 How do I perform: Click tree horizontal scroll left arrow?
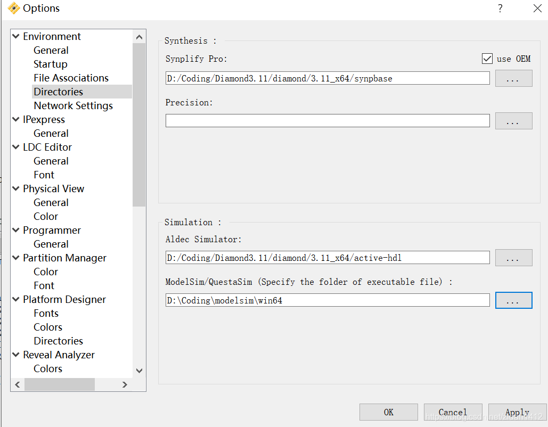[18, 384]
